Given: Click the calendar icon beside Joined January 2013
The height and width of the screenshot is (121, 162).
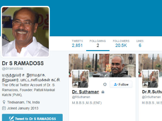Looking at the screenshot, I should (4, 108).
